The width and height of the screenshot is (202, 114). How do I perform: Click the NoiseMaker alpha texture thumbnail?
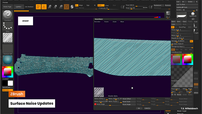(99, 92)
